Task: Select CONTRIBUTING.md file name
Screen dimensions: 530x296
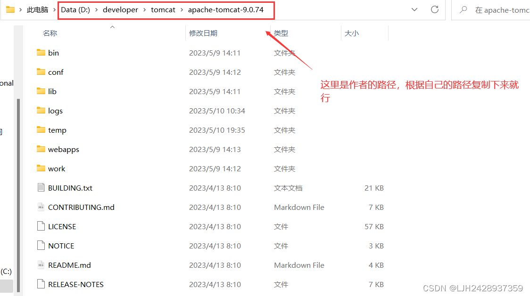Action: [81, 207]
